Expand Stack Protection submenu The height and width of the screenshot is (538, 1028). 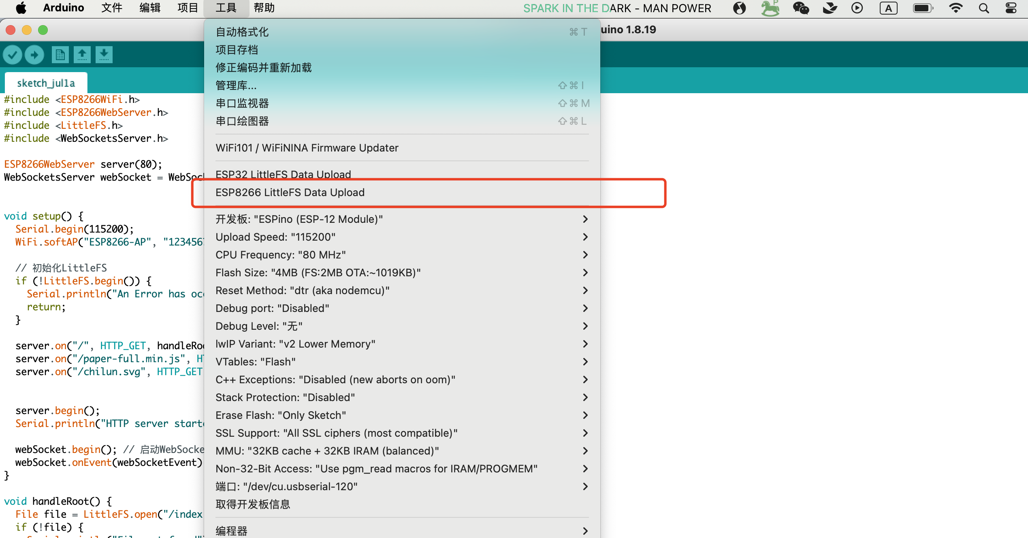point(402,397)
